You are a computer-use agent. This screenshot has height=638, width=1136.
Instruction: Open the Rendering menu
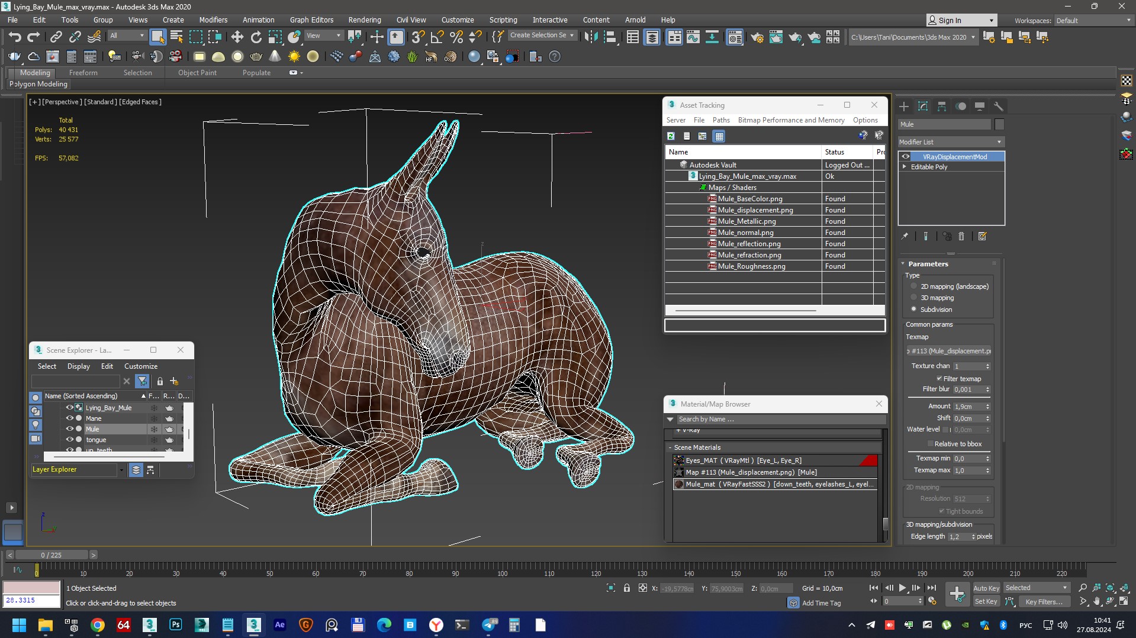364,20
